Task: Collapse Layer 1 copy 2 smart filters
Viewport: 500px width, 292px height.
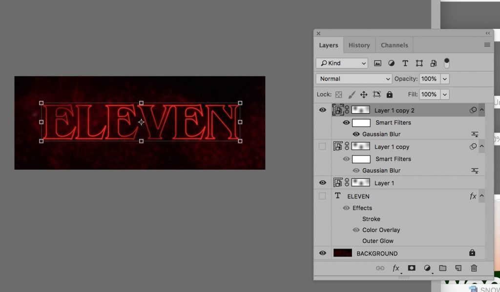Action: (x=481, y=110)
